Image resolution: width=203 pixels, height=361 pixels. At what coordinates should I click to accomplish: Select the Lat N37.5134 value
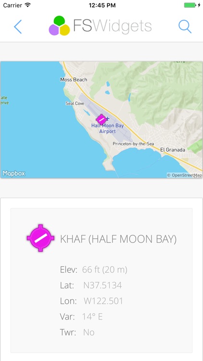coord(102,285)
